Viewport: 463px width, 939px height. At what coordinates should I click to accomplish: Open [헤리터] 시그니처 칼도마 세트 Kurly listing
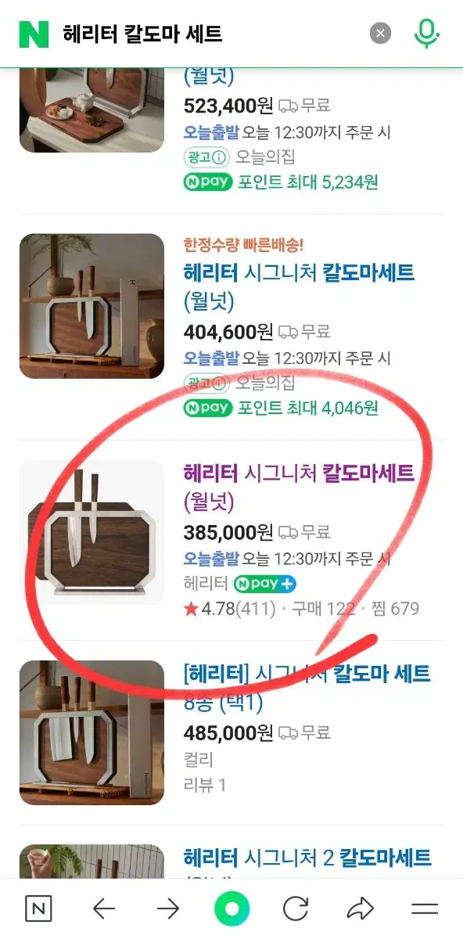tap(307, 687)
